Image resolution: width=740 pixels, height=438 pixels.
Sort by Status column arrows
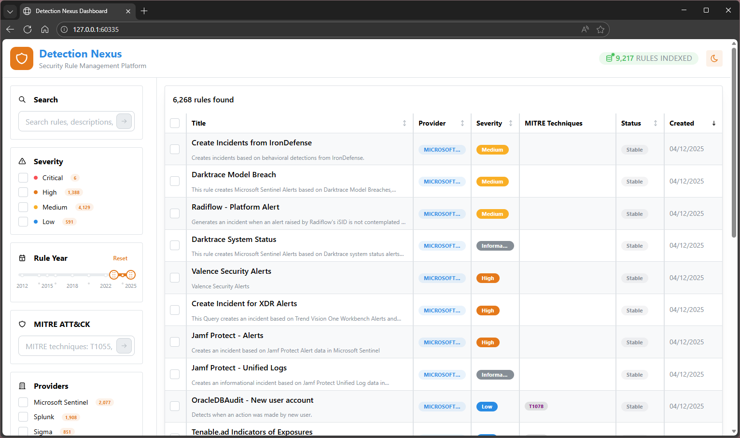(656, 123)
